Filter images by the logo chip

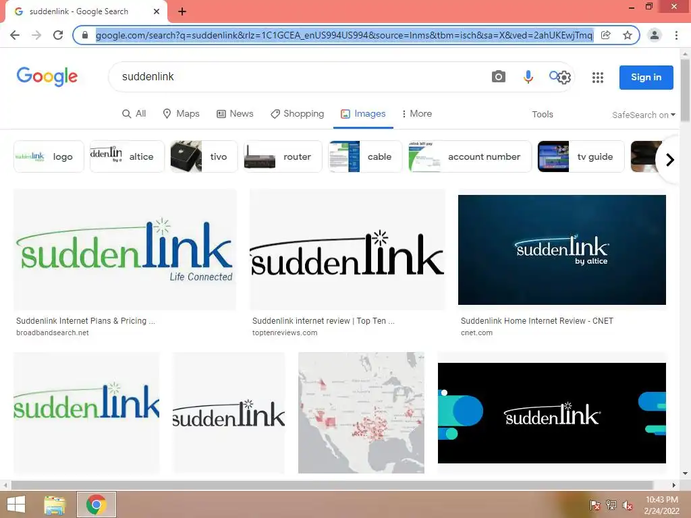point(49,156)
